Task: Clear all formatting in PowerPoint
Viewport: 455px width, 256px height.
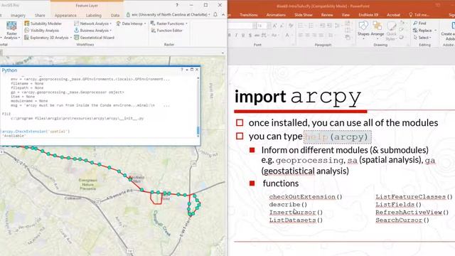Action: (291, 26)
